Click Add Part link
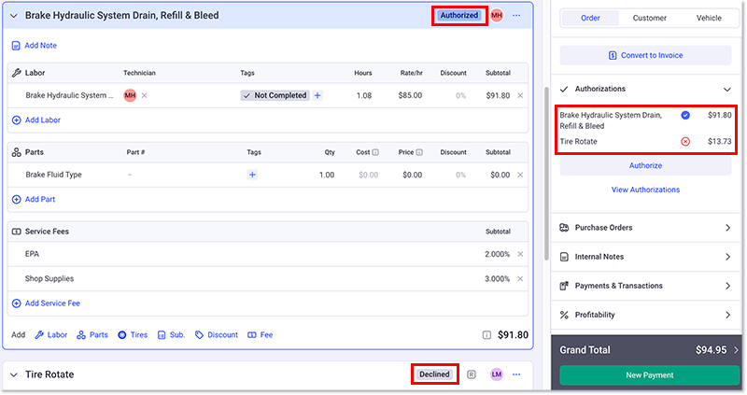This screenshot has height=395, width=747. tap(34, 199)
